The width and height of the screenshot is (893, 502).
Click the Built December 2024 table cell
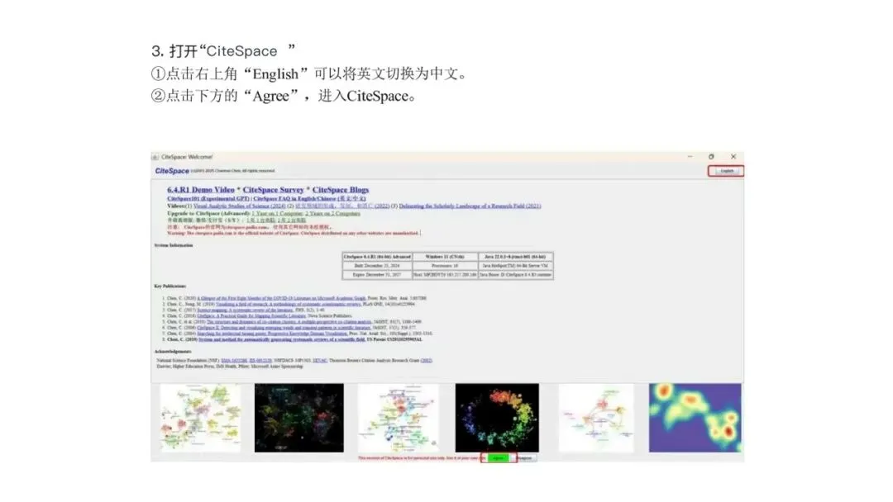pos(377,266)
